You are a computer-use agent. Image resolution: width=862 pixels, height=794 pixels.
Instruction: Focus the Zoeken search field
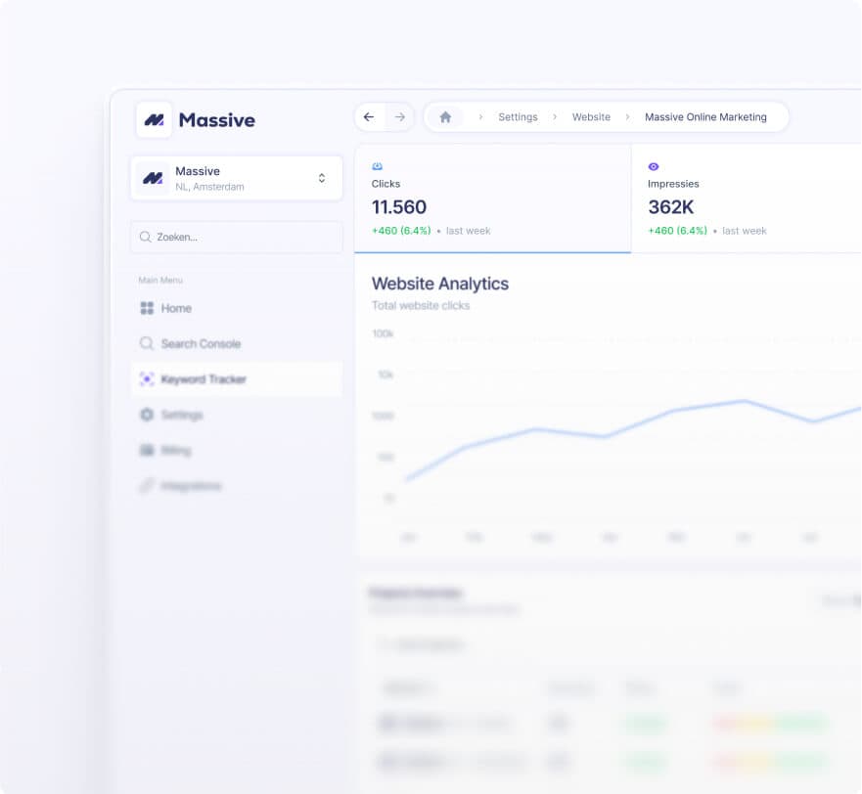[x=237, y=237]
